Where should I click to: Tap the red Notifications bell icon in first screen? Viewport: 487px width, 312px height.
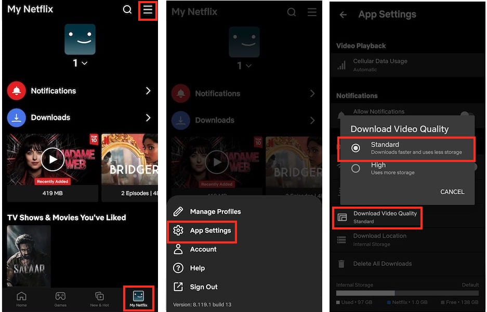pyautogui.click(x=17, y=90)
